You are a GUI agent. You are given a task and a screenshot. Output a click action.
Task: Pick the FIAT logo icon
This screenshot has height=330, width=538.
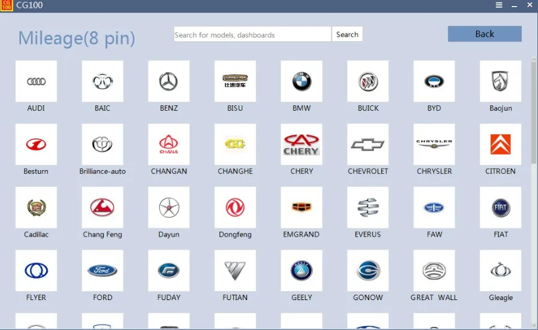[x=500, y=207]
